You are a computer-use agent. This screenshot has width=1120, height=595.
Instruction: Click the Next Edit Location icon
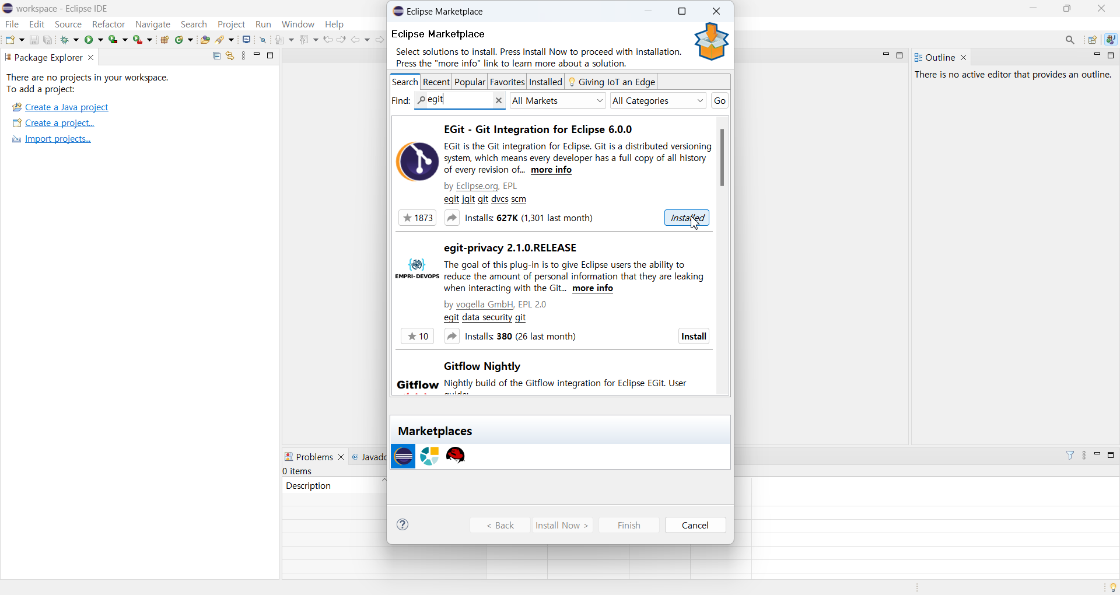click(x=341, y=40)
